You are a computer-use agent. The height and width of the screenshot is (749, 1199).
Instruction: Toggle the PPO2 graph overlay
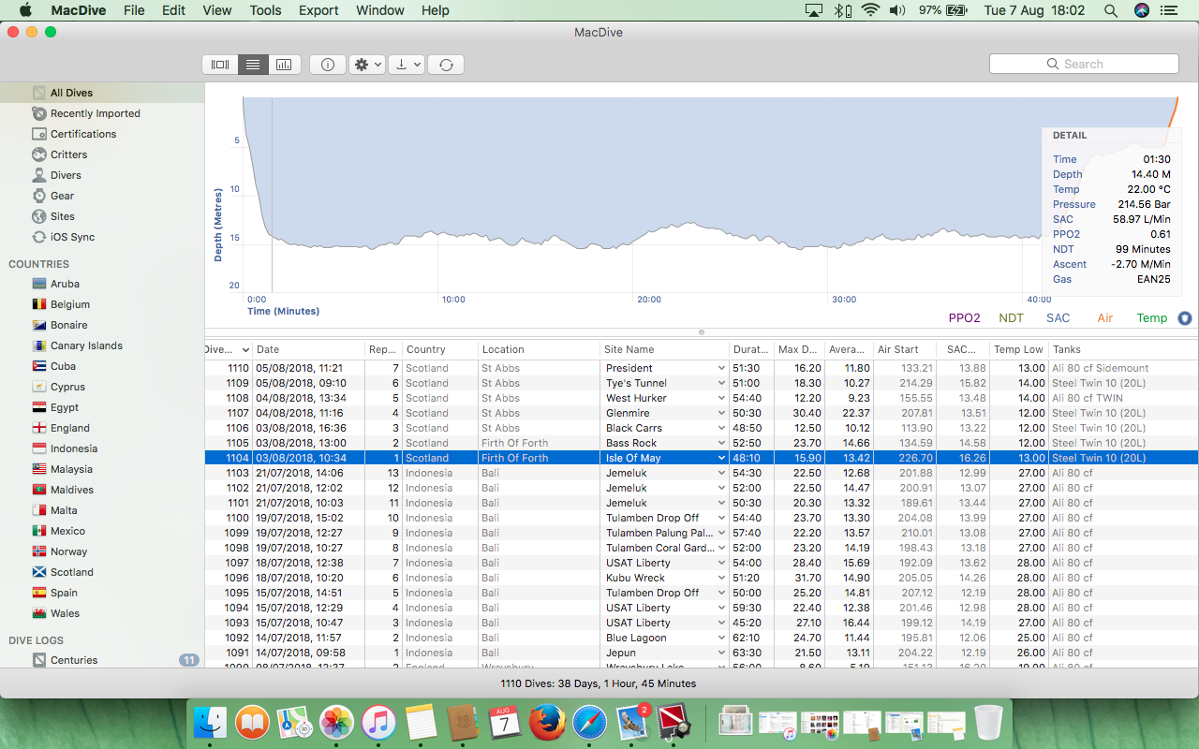[964, 318]
